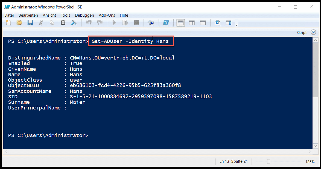Paste from clipboard via toolbar icon
The width and height of the screenshot is (321, 169).
tap(63, 23)
